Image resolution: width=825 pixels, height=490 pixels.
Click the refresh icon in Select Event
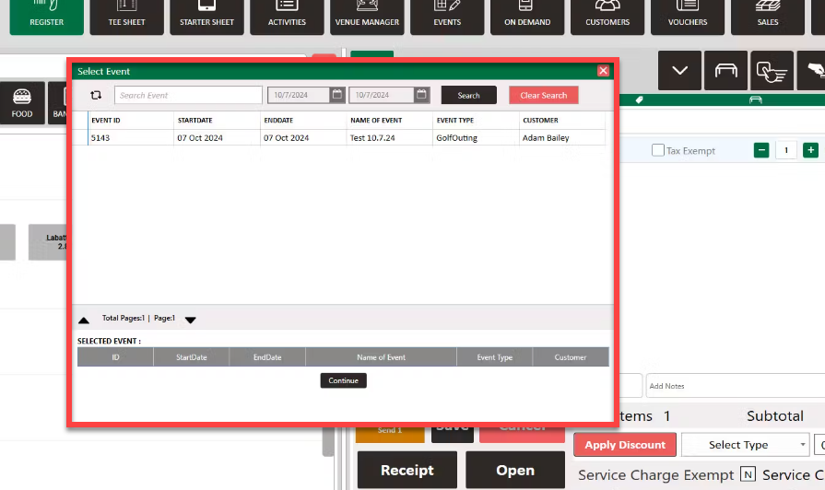[x=96, y=95]
